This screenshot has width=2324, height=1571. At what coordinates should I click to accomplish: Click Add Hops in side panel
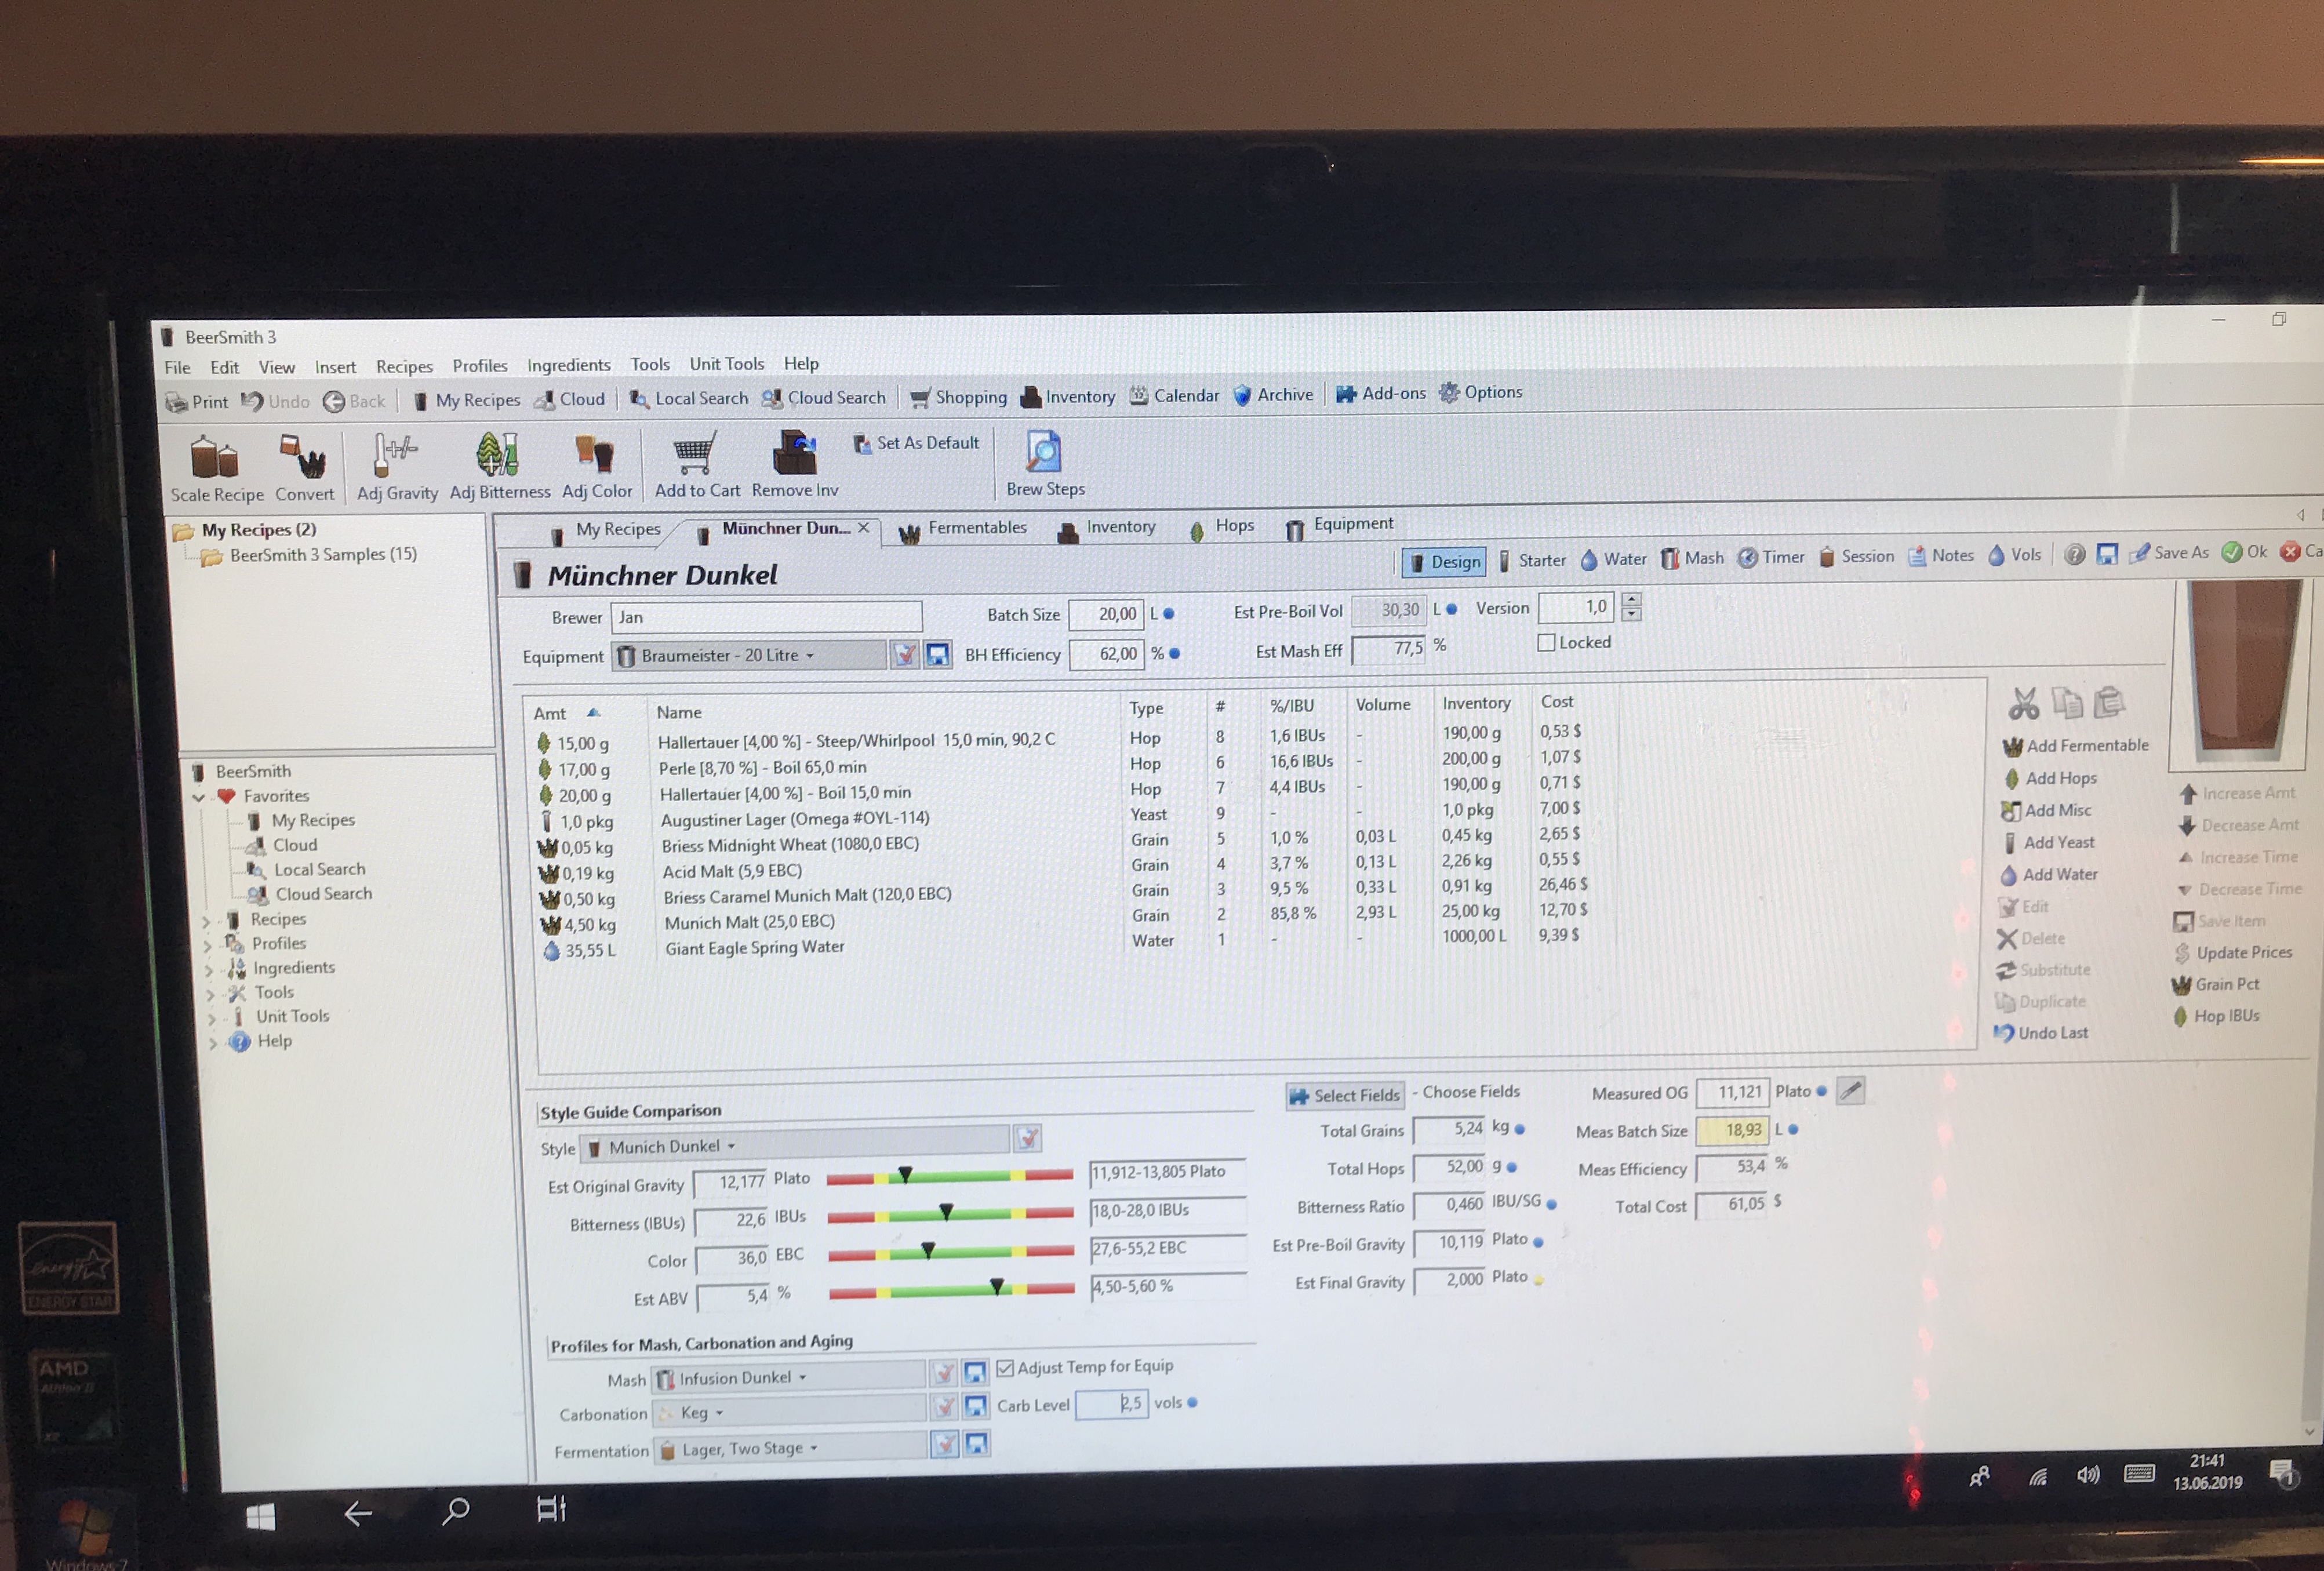click(2059, 778)
